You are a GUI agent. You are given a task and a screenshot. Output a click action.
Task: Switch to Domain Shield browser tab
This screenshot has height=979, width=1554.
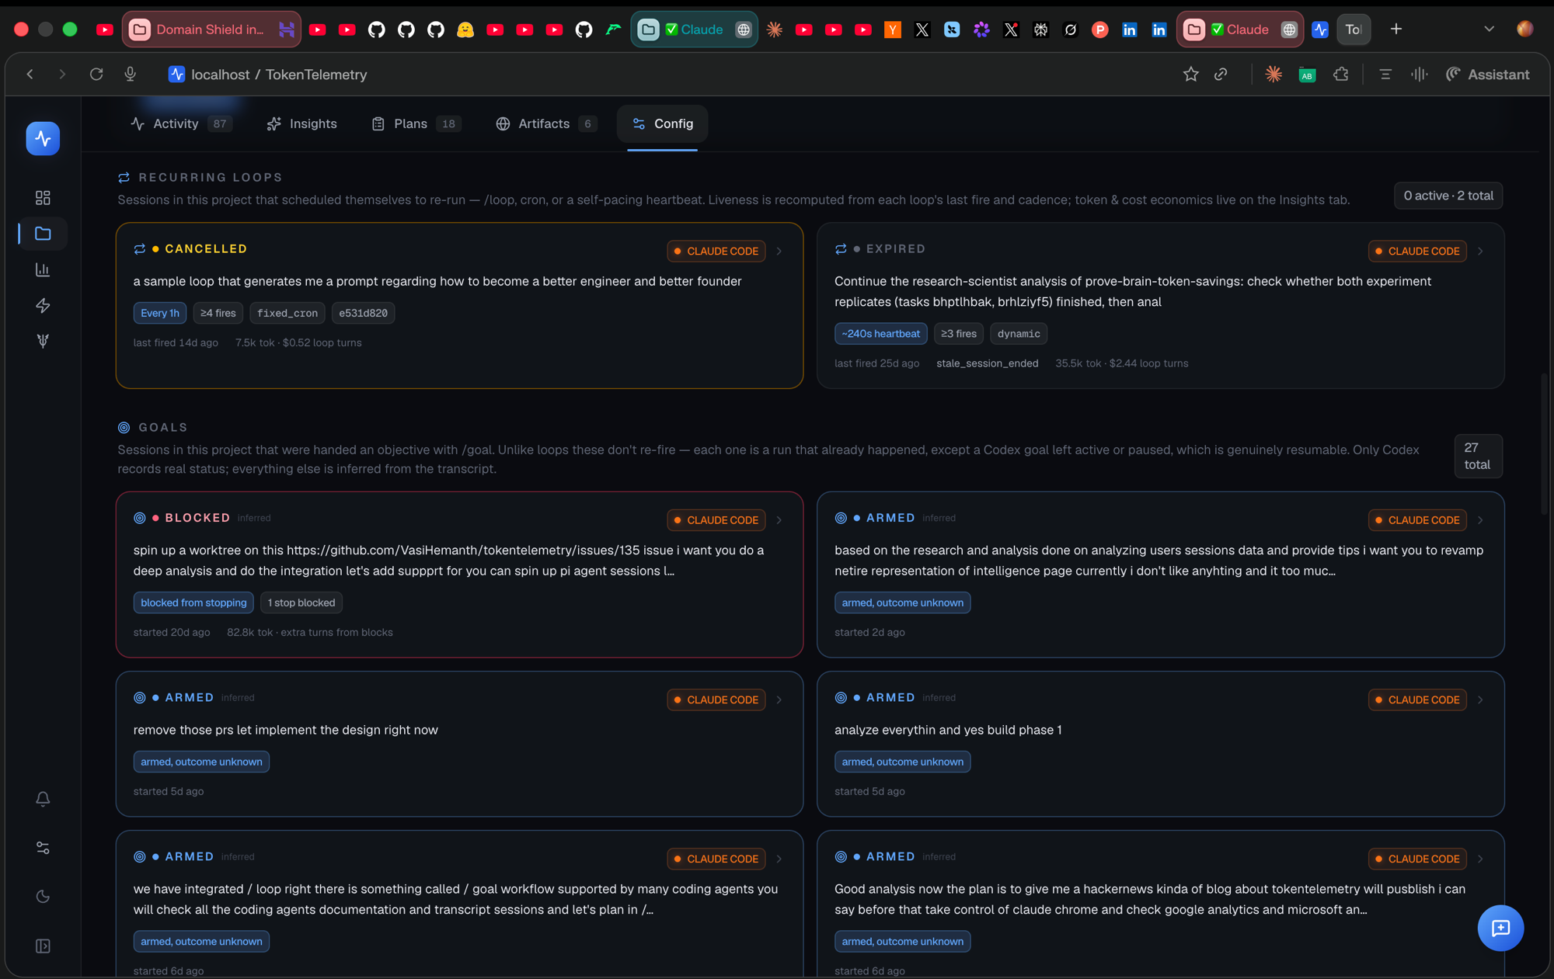(211, 30)
